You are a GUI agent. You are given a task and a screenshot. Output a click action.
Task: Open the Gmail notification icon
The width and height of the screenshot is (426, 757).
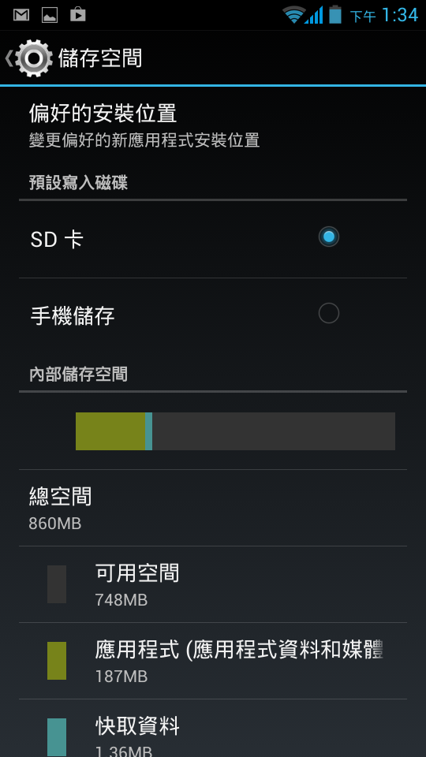point(21,15)
